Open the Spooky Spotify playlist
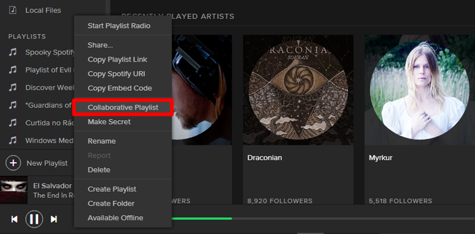The width and height of the screenshot is (475, 234). 50,52
